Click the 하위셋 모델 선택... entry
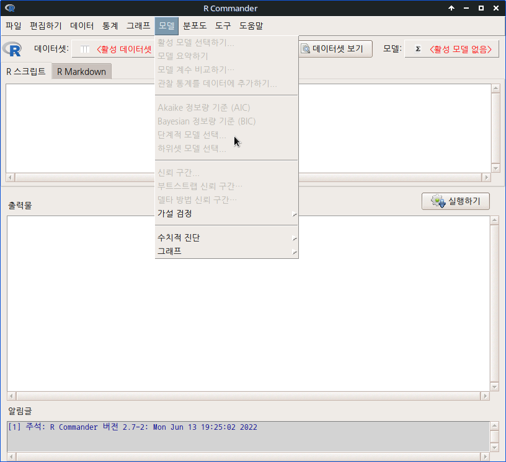Screen dimensions: 506x462 (226, 149)
